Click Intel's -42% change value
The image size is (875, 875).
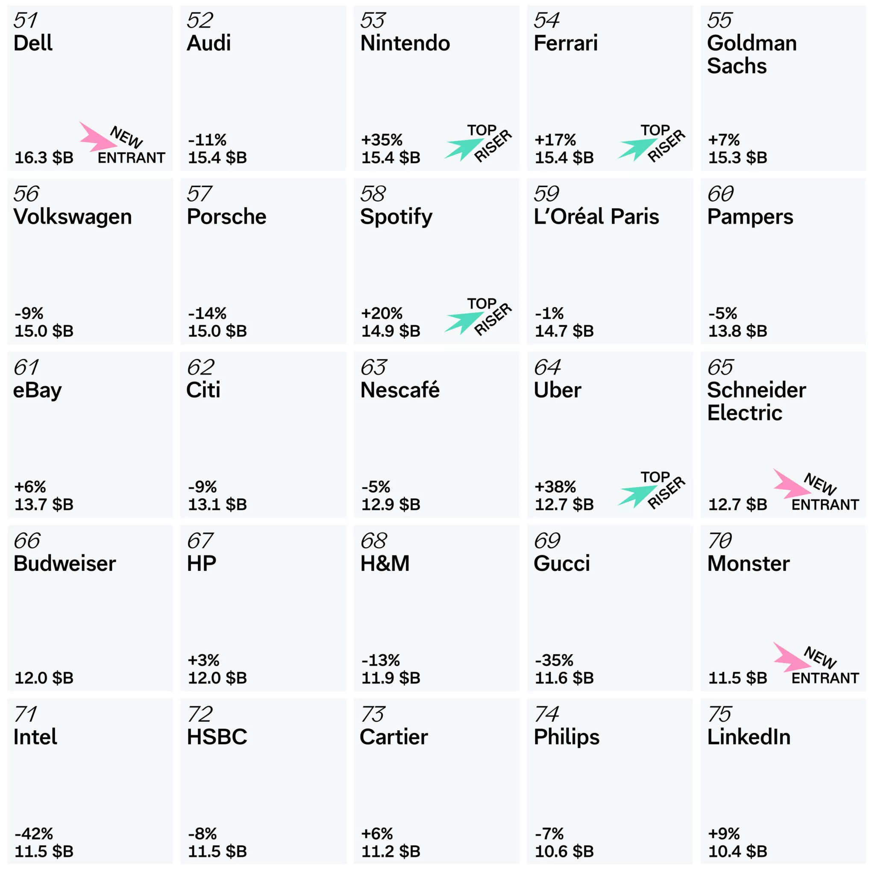(x=34, y=833)
